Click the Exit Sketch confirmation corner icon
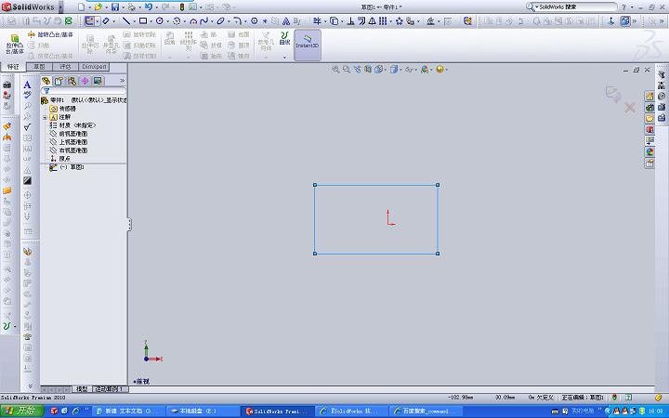 click(x=613, y=94)
